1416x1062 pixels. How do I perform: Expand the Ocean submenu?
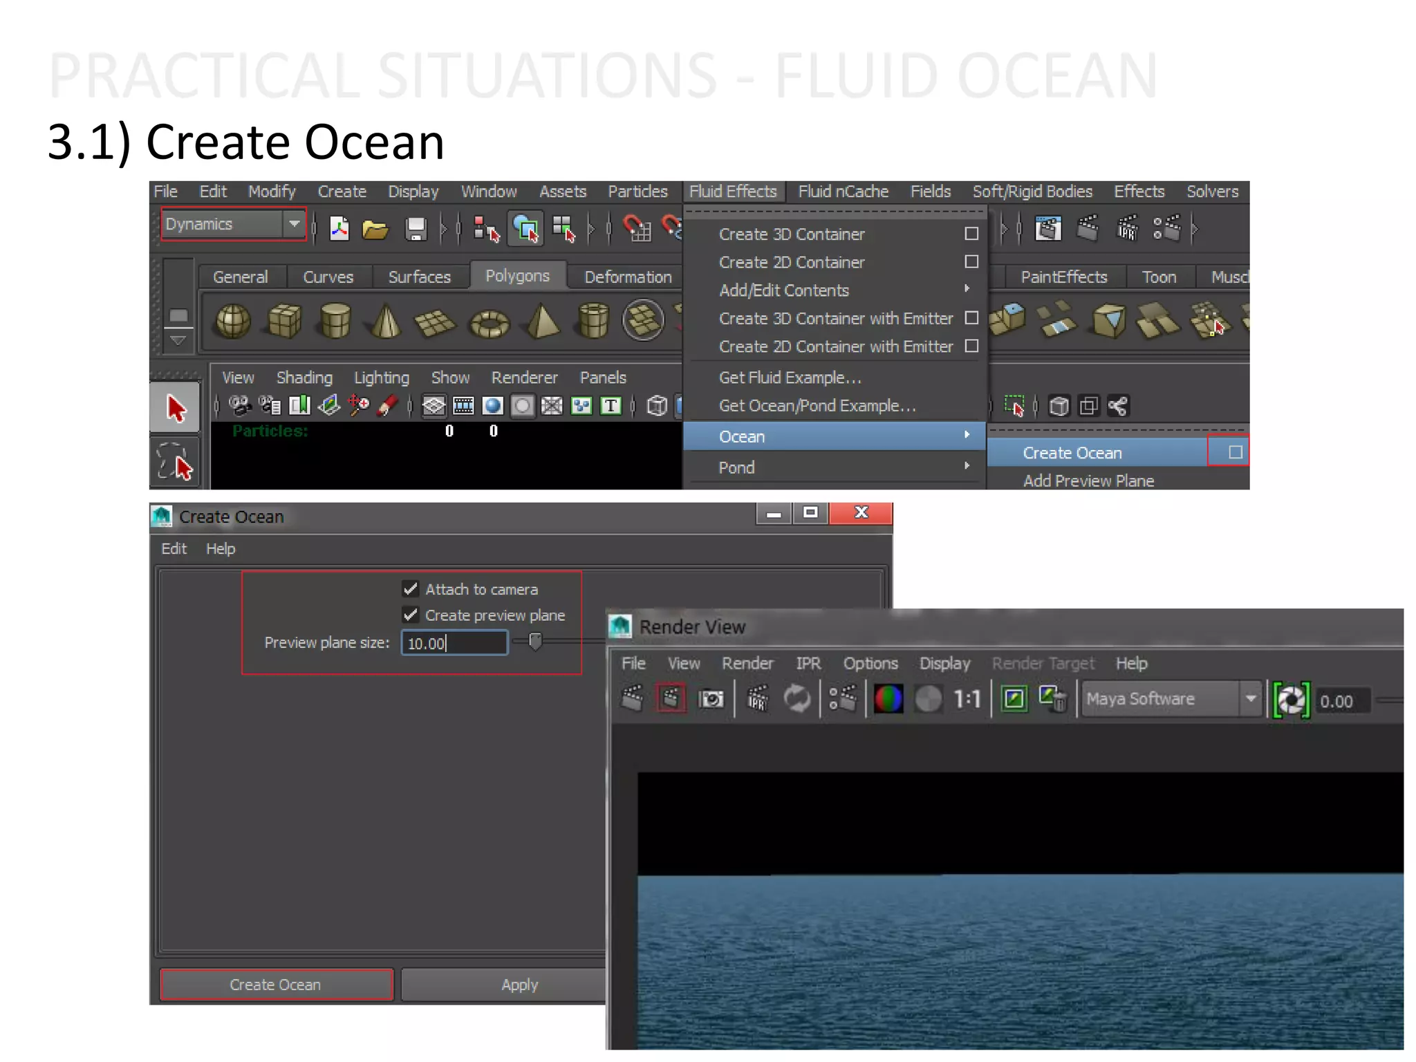point(835,436)
